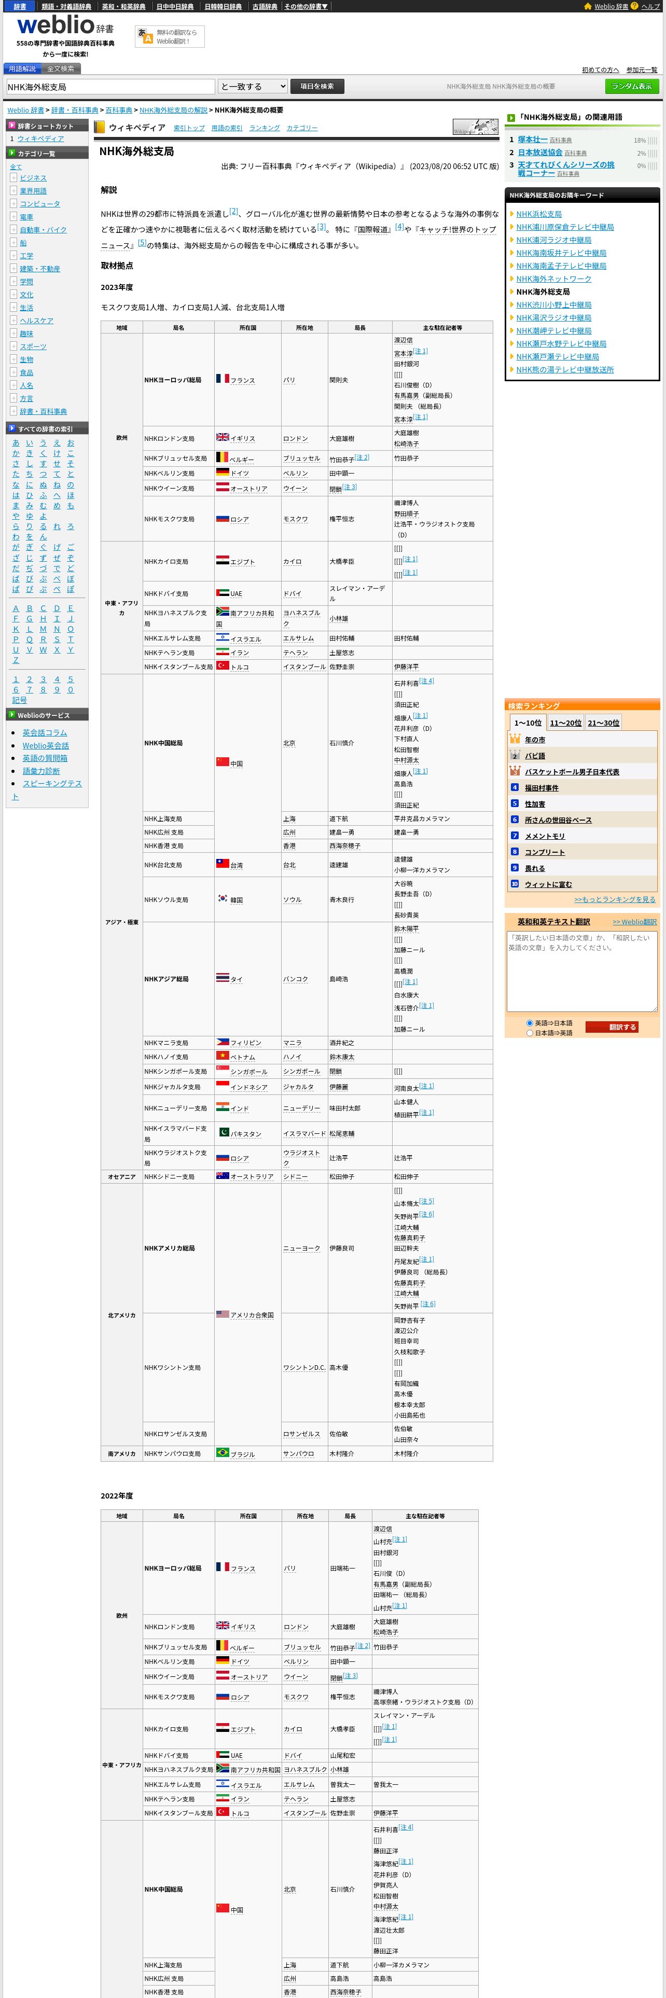The height and width of the screenshot is (1998, 666).
Task: Click the Philippines flag next to フィリピン
Action: pyautogui.click(x=223, y=1042)
